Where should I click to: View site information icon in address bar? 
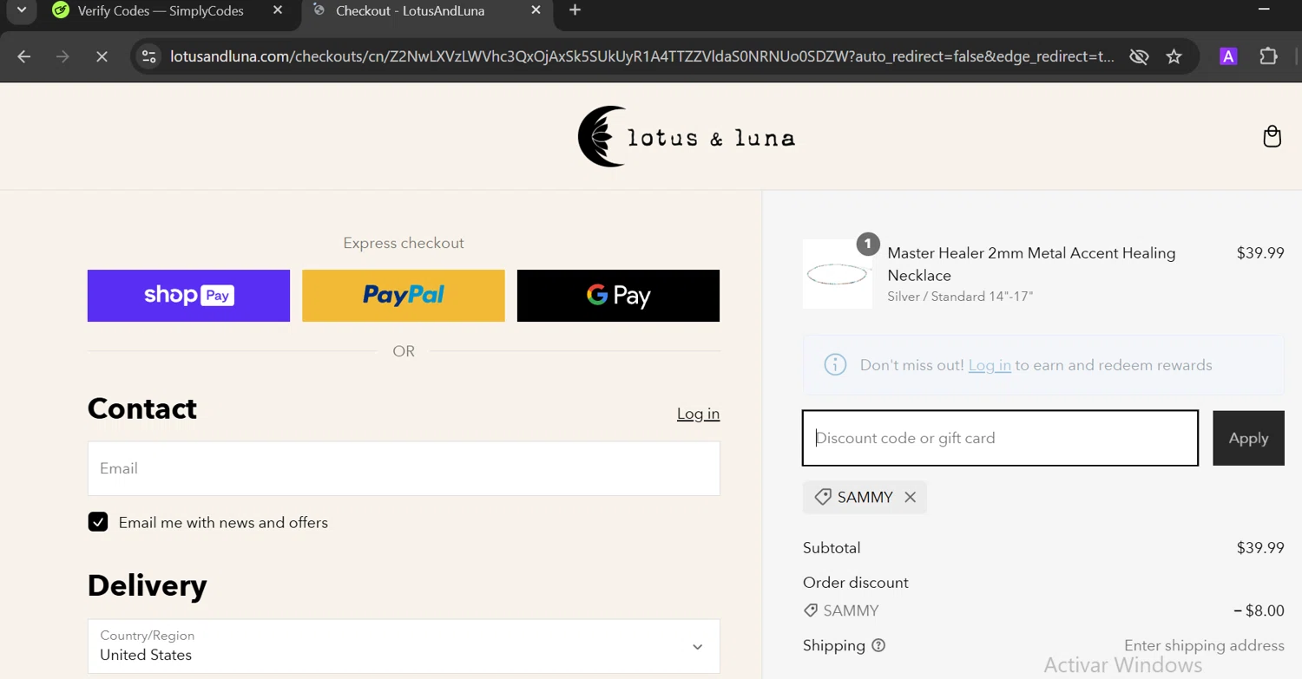coord(149,56)
